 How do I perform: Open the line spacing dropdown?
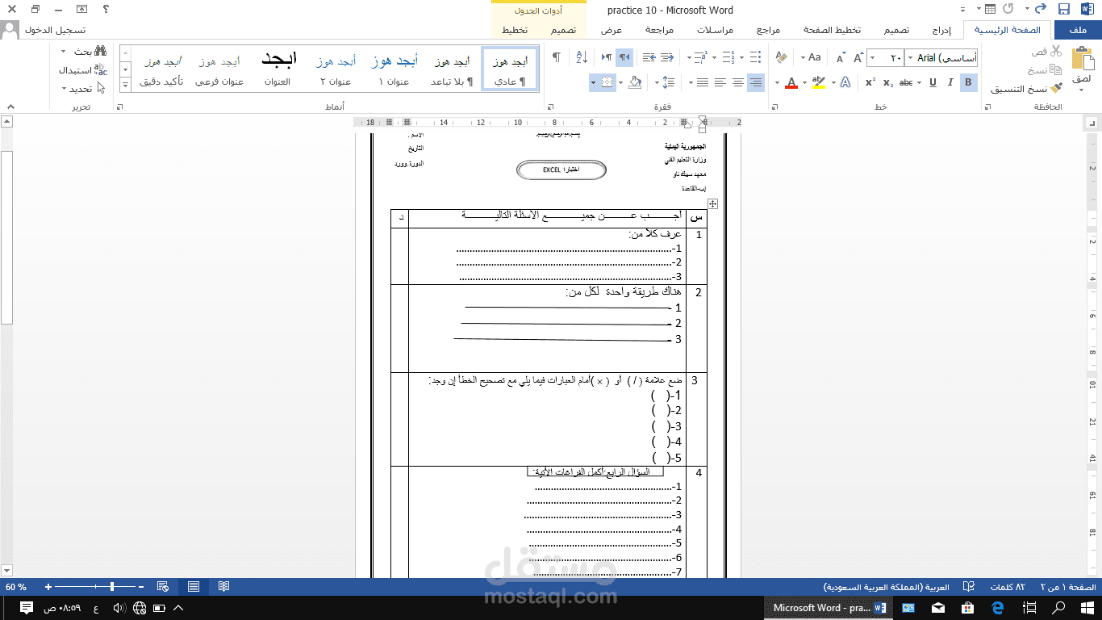click(670, 82)
